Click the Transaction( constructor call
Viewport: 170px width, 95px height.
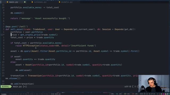[x=35, y=76]
